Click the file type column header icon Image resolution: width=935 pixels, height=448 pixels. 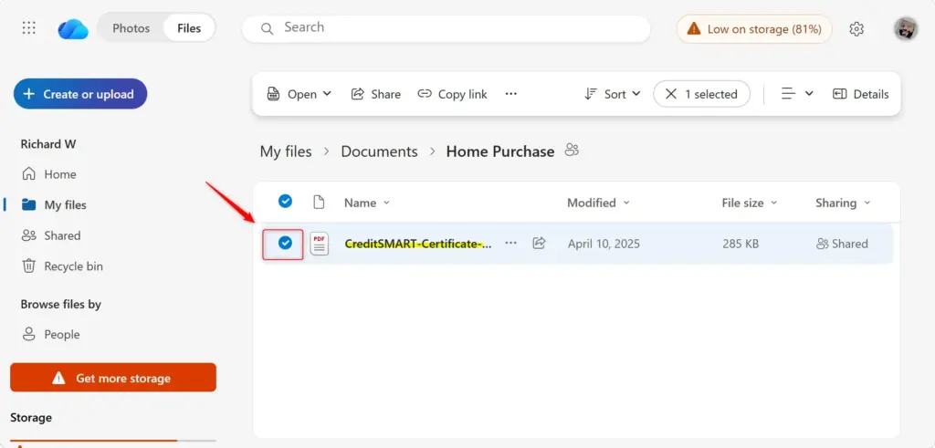point(319,203)
